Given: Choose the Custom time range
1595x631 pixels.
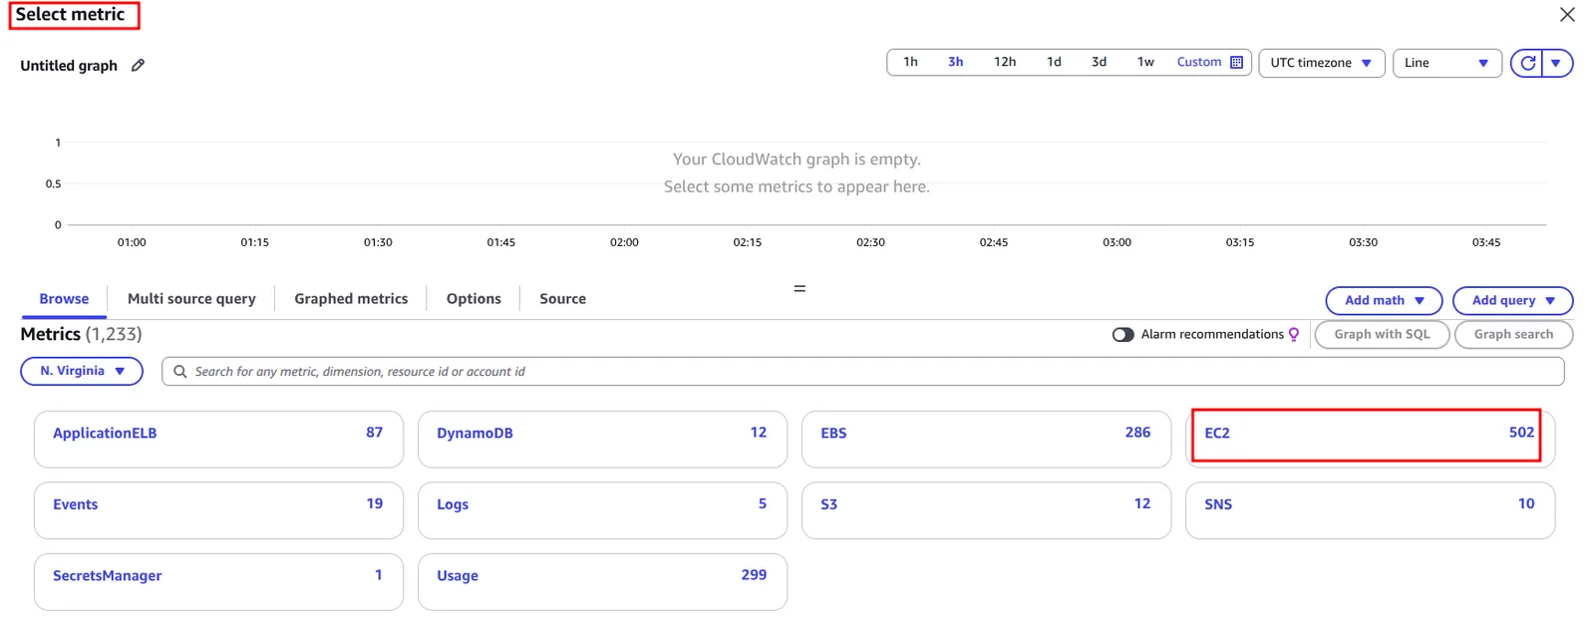Looking at the screenshot, I should click(x=1198, y=62).
